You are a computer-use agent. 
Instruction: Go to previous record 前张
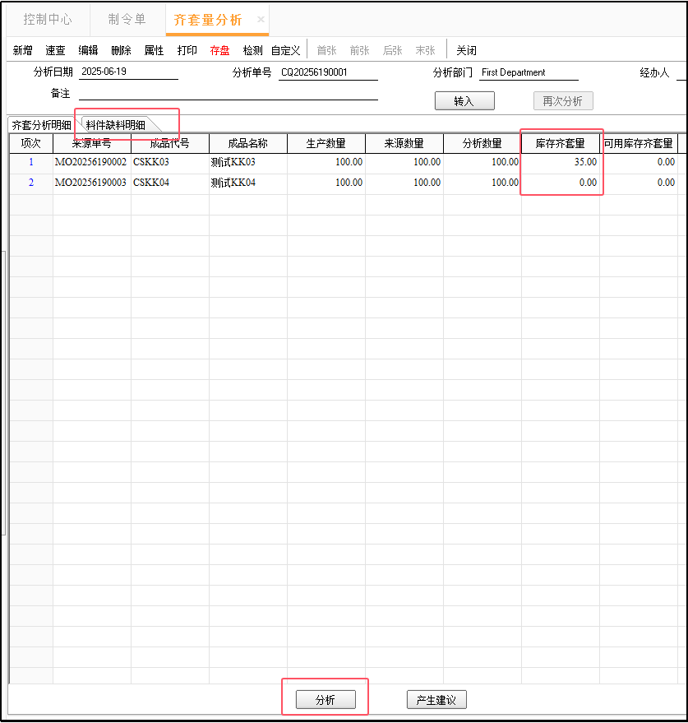click(x=359, y=50)
